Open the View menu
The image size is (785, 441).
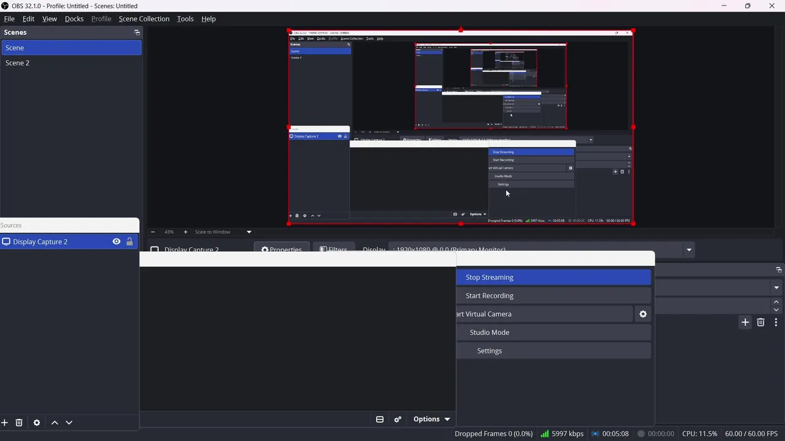point(50,19)
